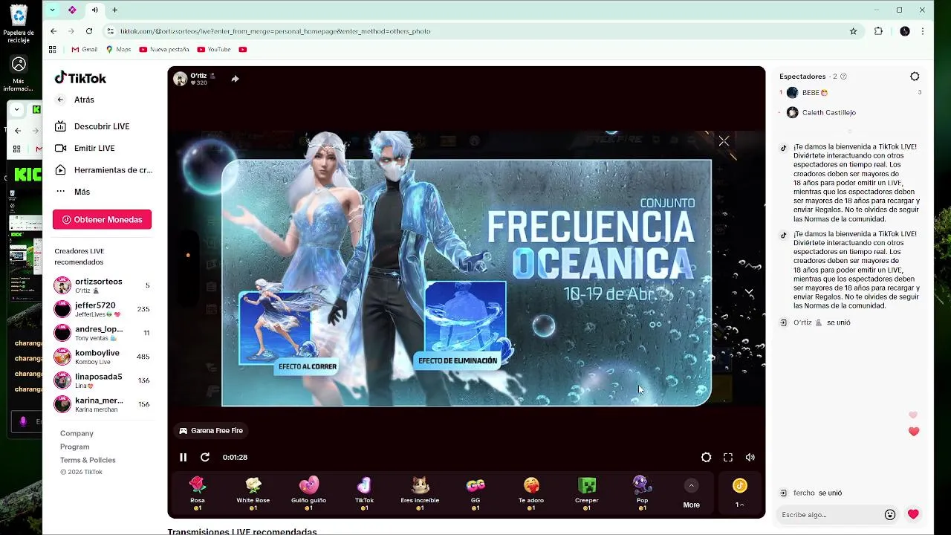Open Maps bookmark
This screenshot has height=535, width=951.
click(x=119, y=50)
